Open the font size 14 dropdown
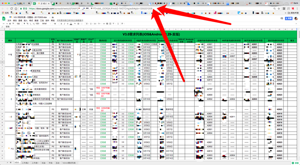 tap(56, 24)
